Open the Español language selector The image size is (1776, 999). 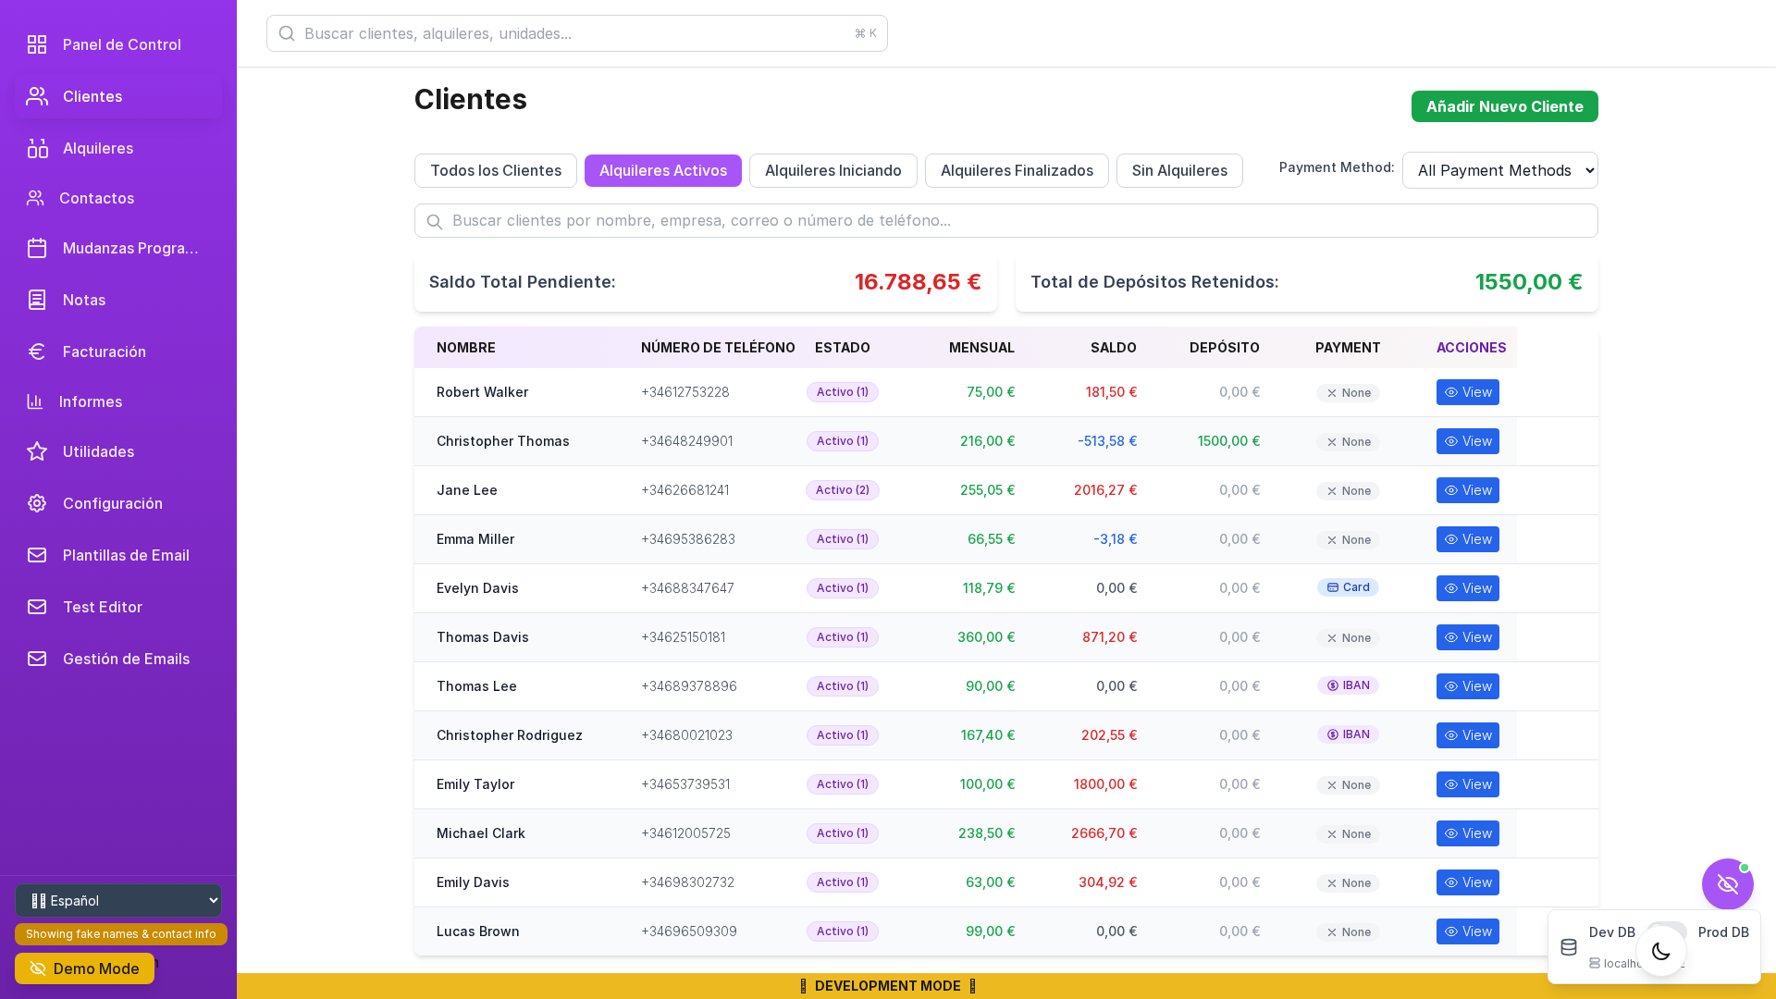[118, 900]
